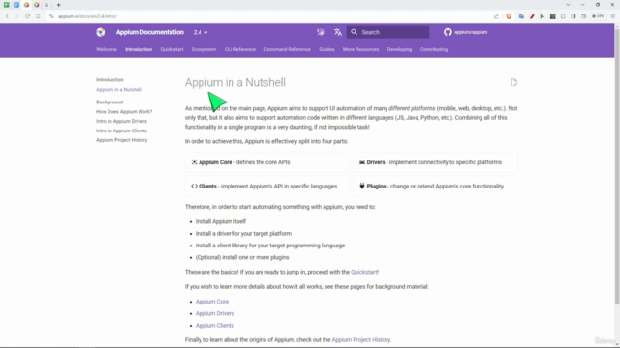Screen dimensions: 620x348
Task: Open the CLI Reference nav tab
Action: tap(240, 49)
